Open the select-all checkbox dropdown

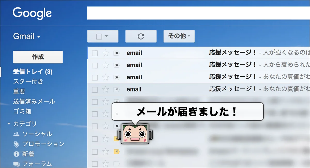107,36
